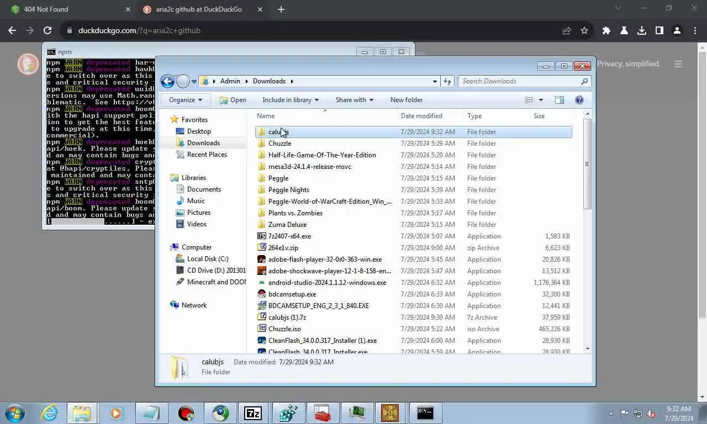
Task: Toggle the preview pane
Action: click(559, 100)
